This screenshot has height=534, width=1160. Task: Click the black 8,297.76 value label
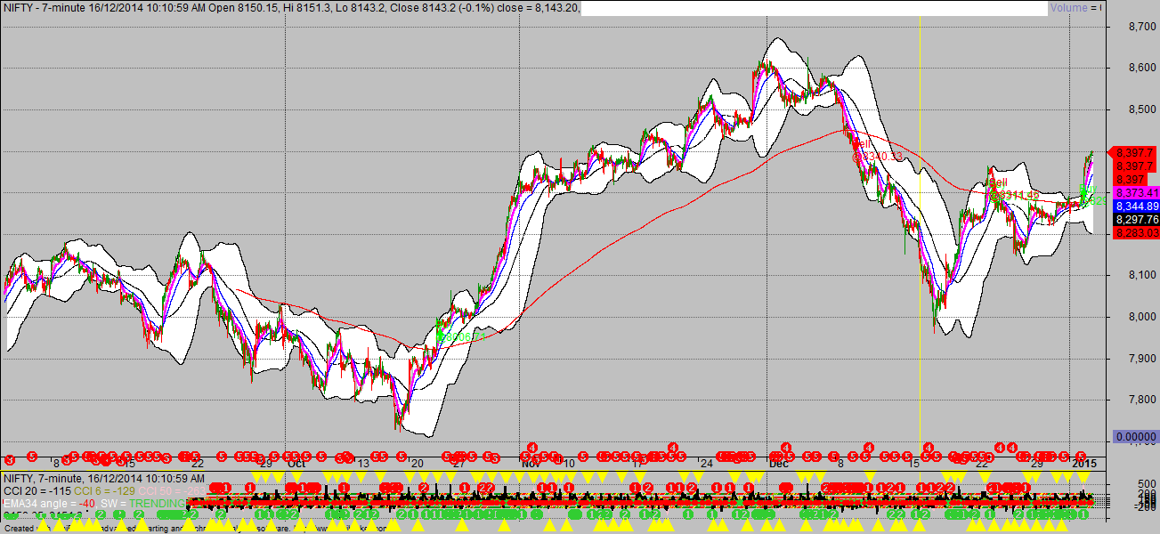pos(1135,219)
